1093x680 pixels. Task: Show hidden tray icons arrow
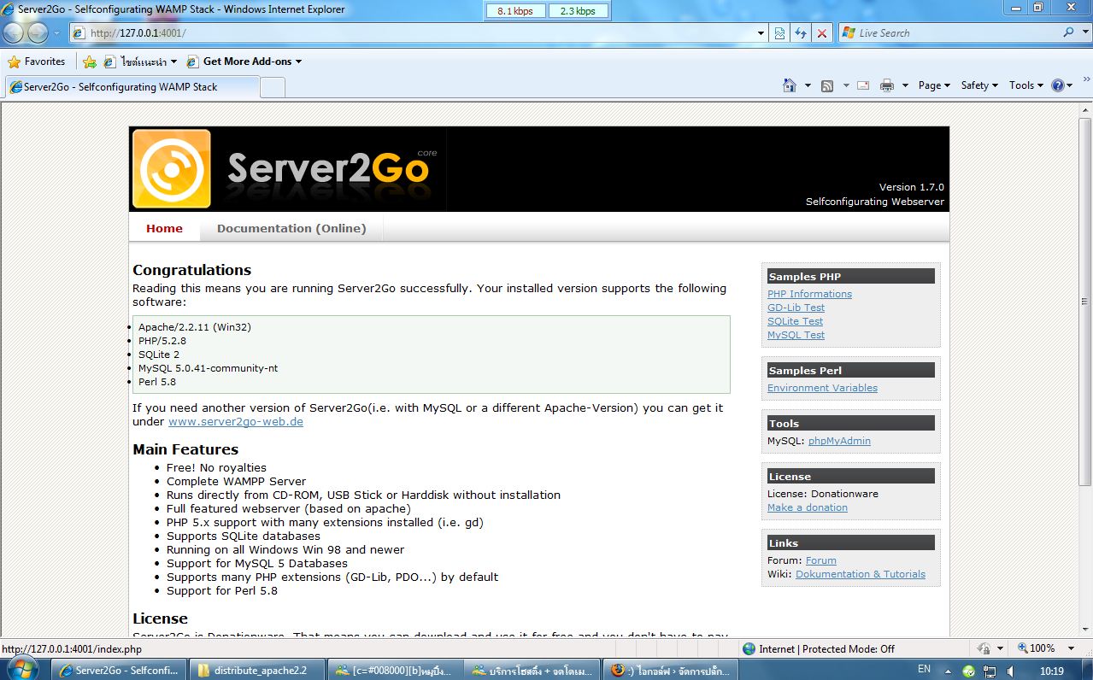point(948,670)
